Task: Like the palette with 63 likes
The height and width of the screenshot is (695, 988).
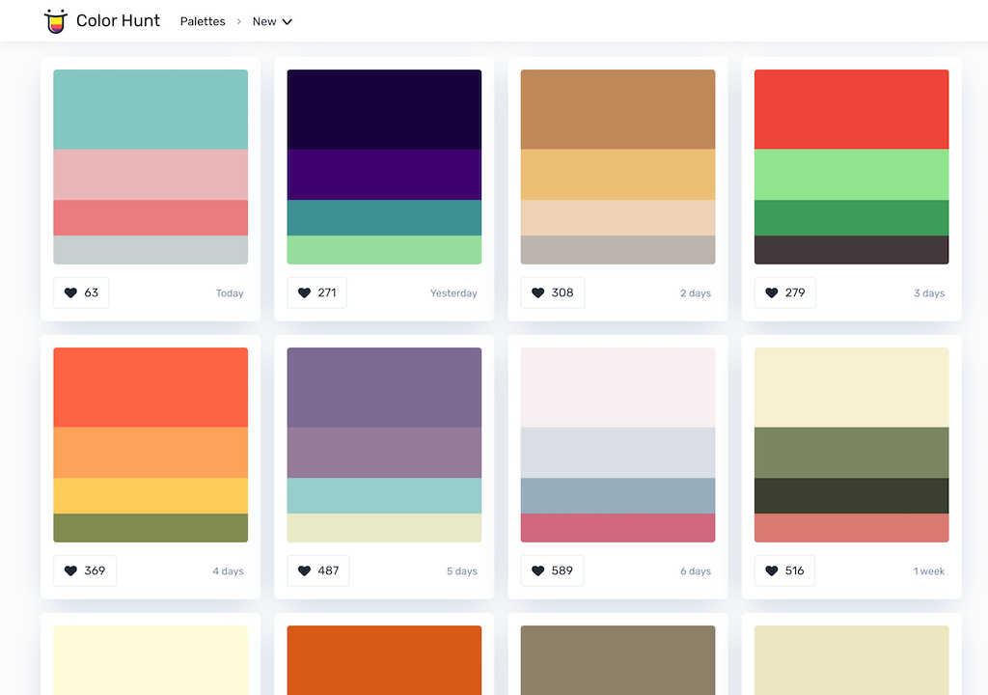Action: coord(81,292)
